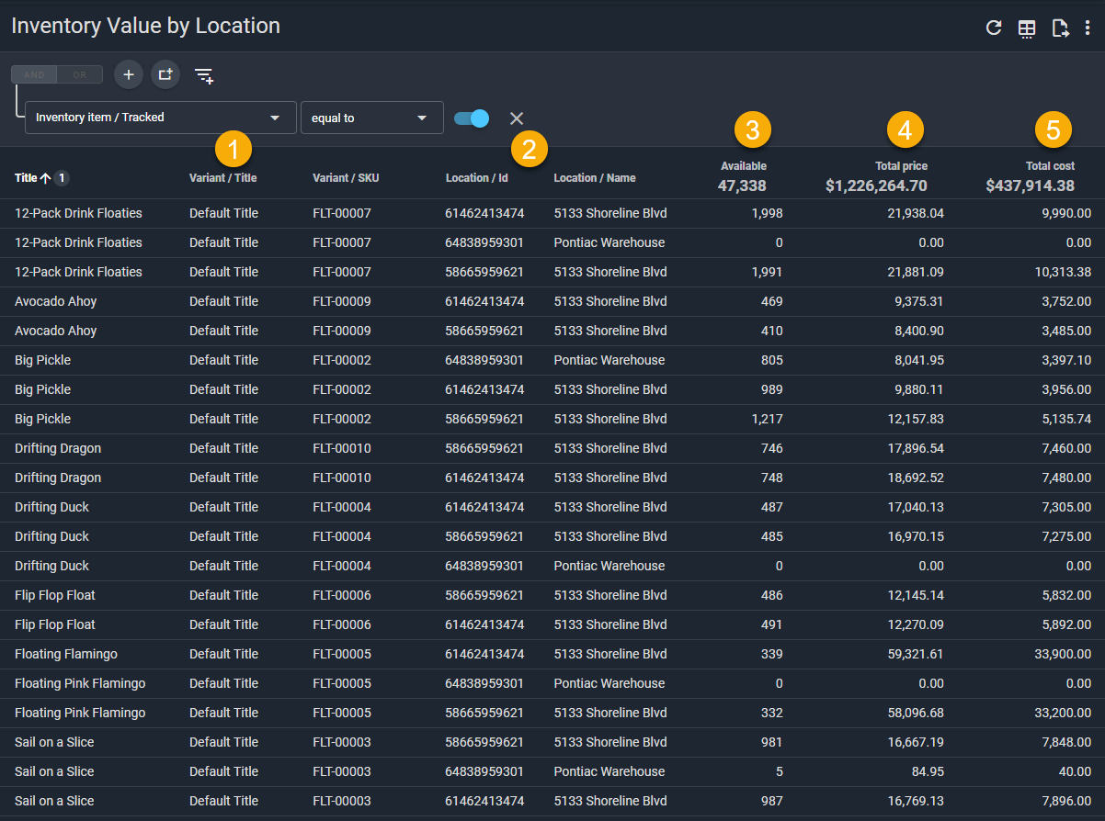This screenshot has width=1105, height=821.
Task: Expand the equal to operator dropdown
Action: 371,118
